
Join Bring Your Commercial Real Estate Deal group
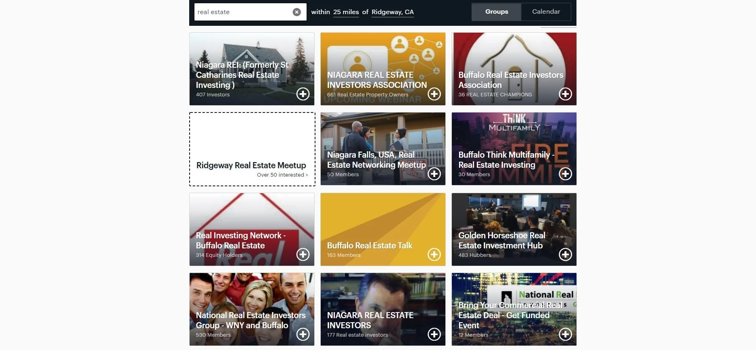pyautogui.click(x=565, y=334)
